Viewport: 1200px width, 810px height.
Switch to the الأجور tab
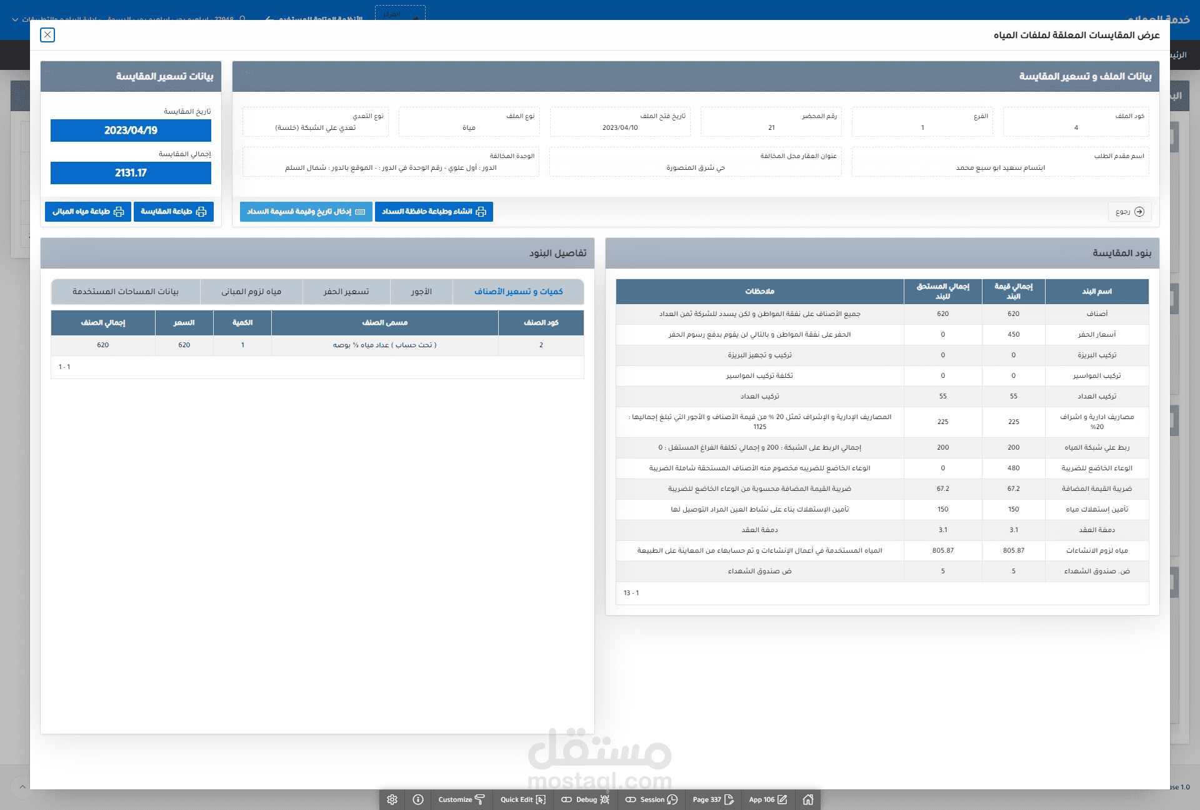point(421,292)
